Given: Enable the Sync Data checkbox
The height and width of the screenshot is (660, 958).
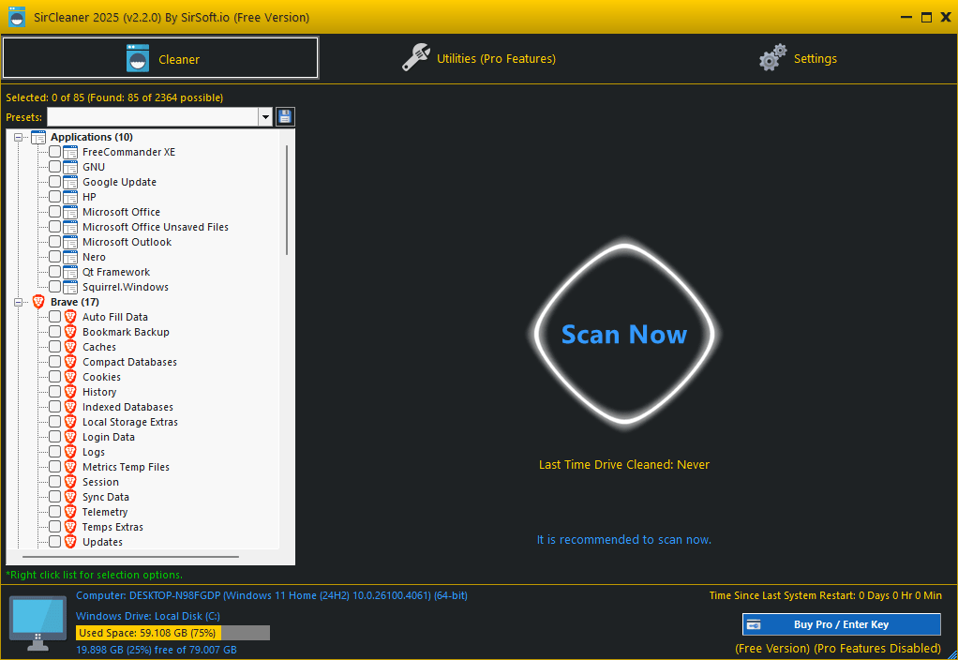Looking at the screenshot, I should [55, 496].
